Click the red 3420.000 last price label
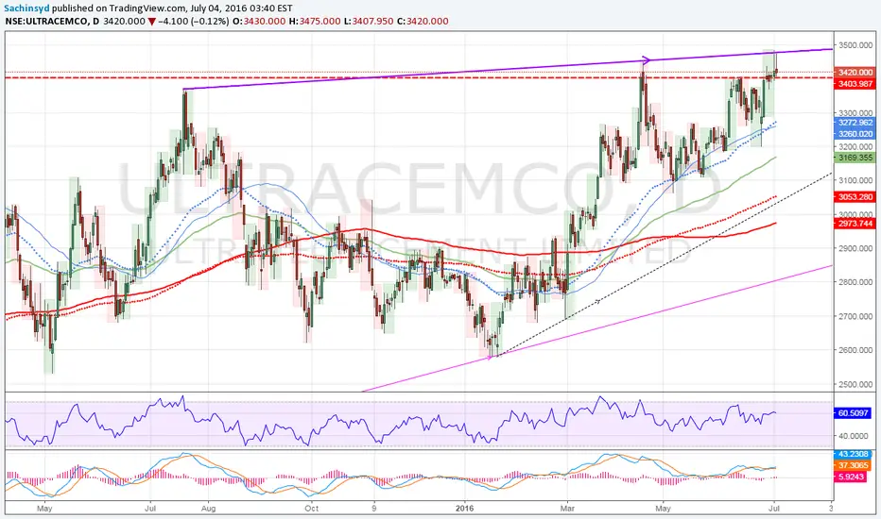This screenshot has height=519, width=881. coord(855,73)
